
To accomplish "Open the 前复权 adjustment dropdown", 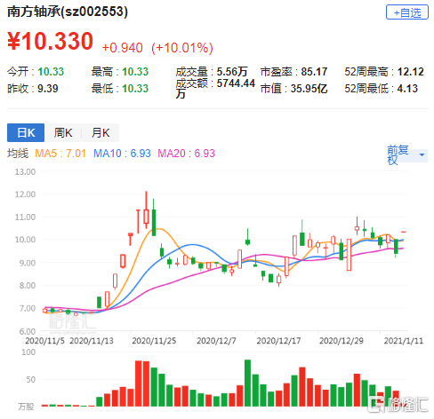I will click(407, 155).
